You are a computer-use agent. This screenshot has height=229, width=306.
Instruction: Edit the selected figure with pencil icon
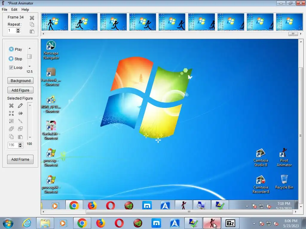(x=20, y=106)
